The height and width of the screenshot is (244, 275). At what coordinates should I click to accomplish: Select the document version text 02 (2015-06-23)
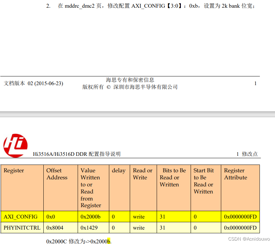[44, 83]
